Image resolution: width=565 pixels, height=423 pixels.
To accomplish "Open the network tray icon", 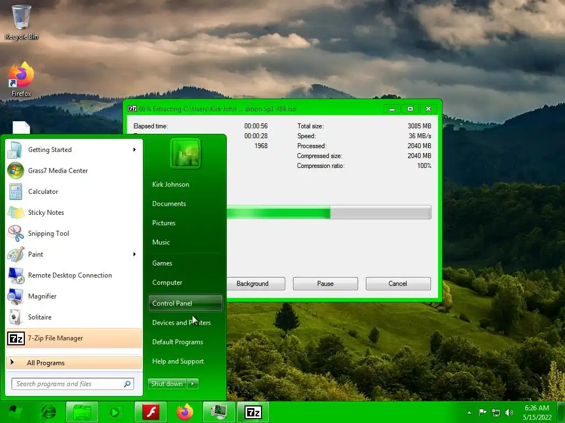I will coord(496,413).
